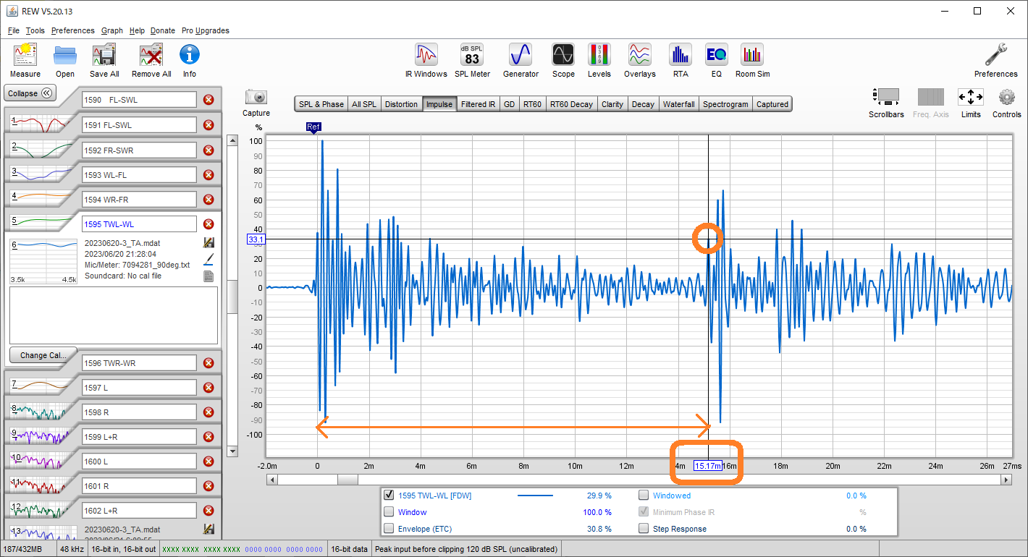
Task: Switch to the Spectrogram tab
Action: pos(725,104)
